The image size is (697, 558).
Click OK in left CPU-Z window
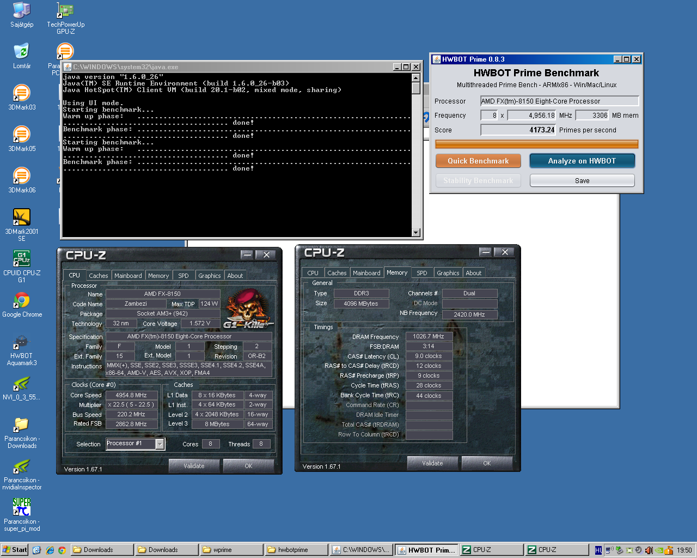248,466
